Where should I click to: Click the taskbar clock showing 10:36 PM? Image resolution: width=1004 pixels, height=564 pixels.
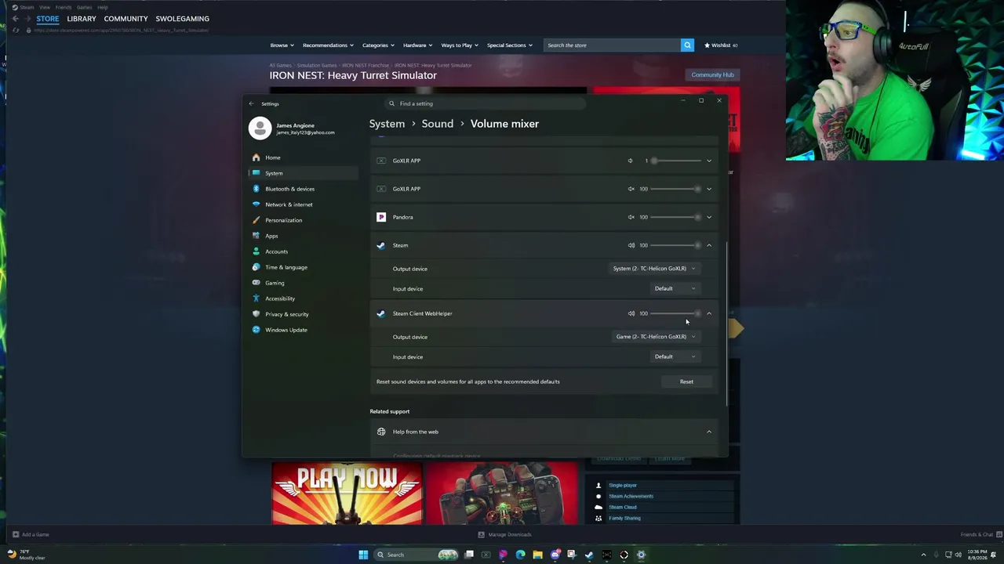click(x=977, y=555)
